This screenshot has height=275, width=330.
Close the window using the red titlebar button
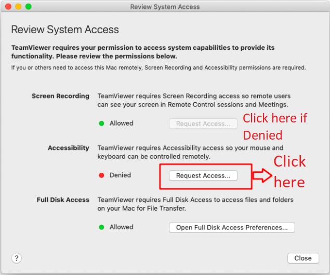8,7
